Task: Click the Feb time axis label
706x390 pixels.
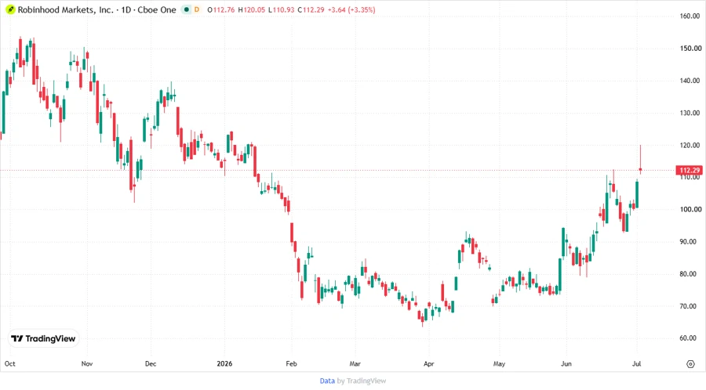Action: click(291, 363)
